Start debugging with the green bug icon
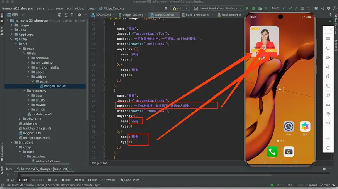 click(253, 8)
